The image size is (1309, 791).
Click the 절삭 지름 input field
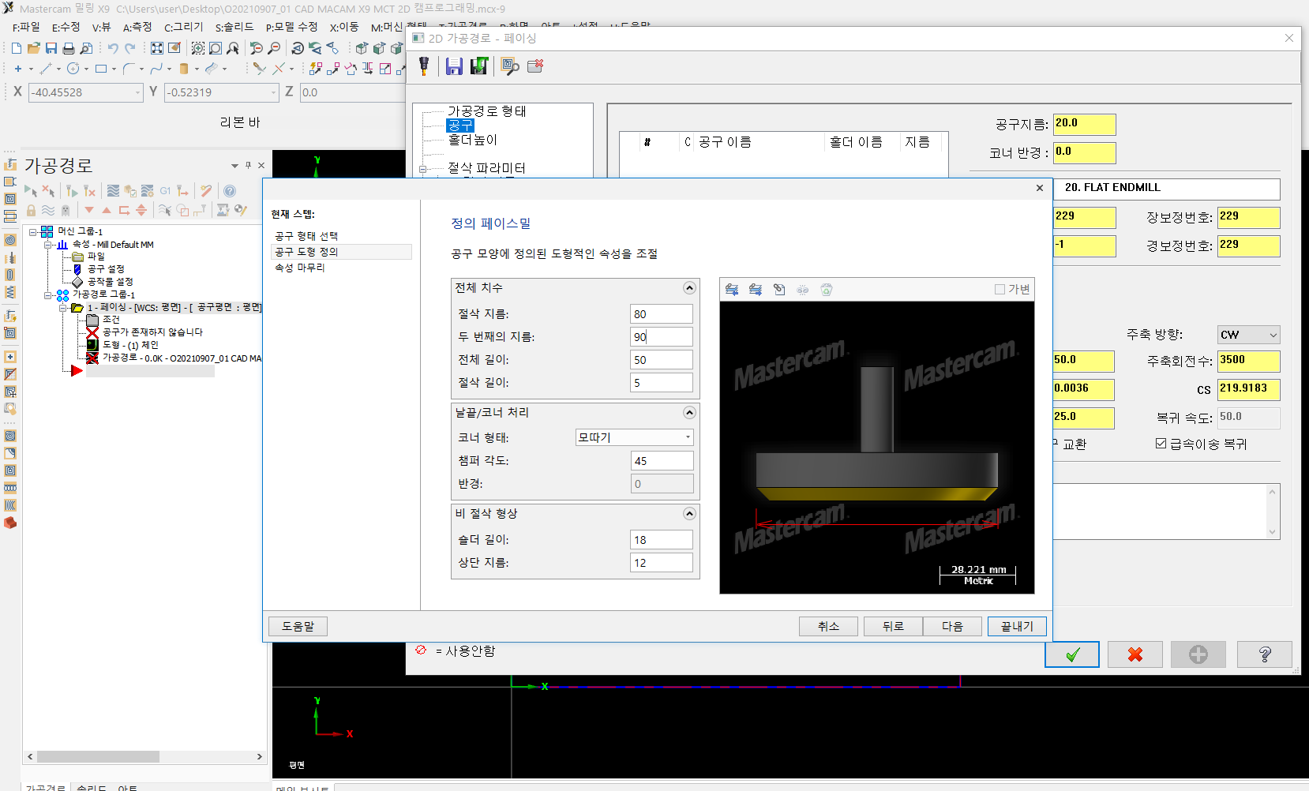coord(662,314)
